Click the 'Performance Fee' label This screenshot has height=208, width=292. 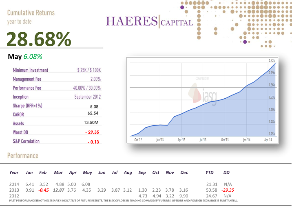click(27, 88)
